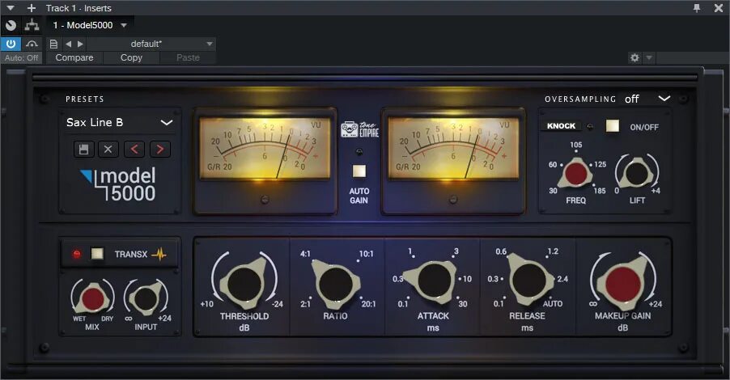The width and height of the screenshot is (730, 380).
Task: Click the 4:1 ratio label
Action: point(305,254)
